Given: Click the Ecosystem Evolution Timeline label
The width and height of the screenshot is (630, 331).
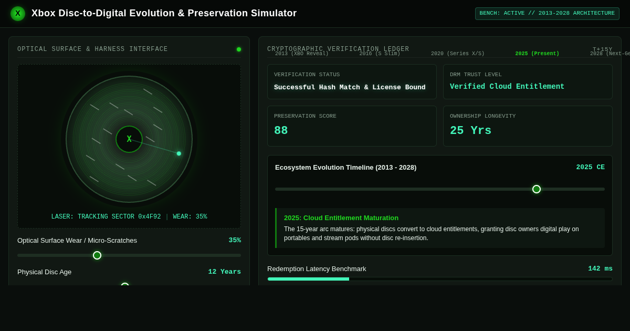Looking at the screenshot, I should pos(345,167).
